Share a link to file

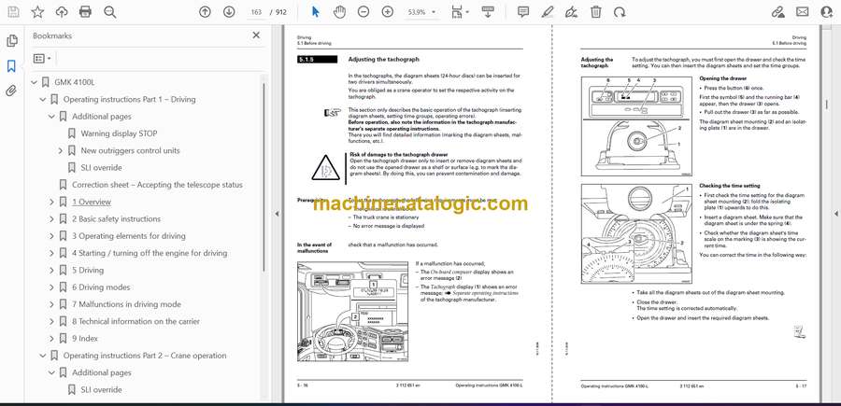coord(777,12)
